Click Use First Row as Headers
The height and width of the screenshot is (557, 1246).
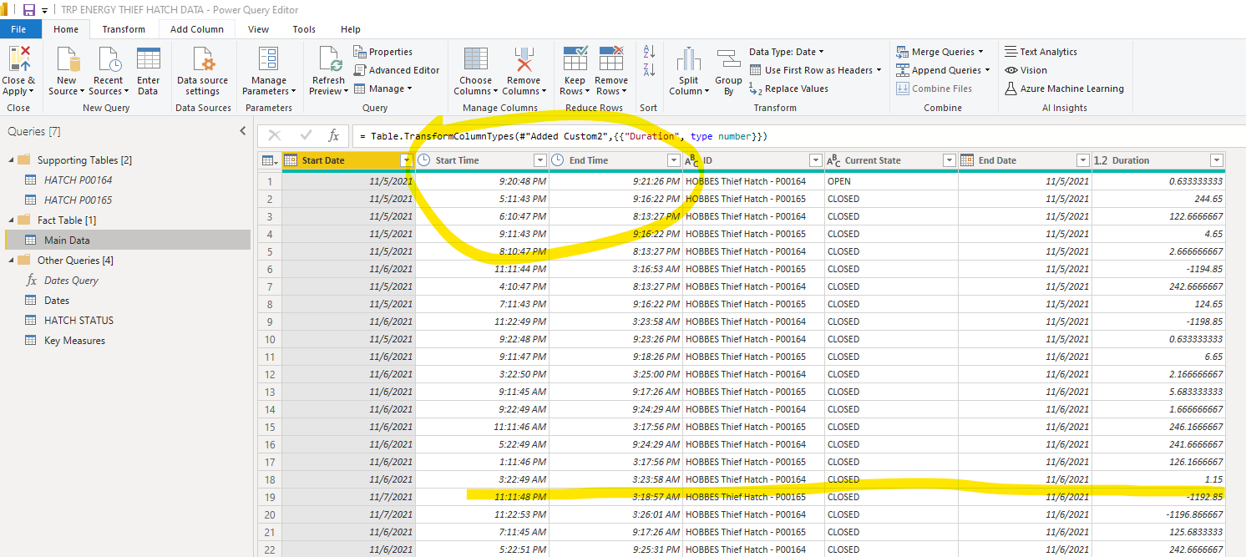(815, 70)
